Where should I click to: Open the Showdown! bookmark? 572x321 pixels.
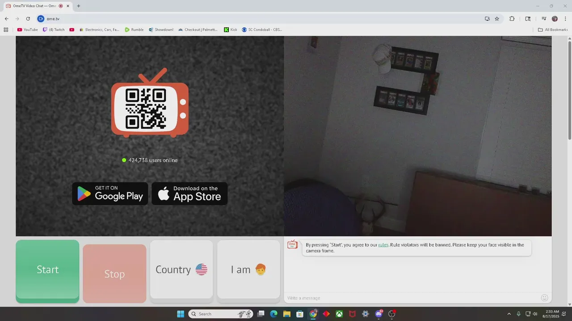point(161,30)
